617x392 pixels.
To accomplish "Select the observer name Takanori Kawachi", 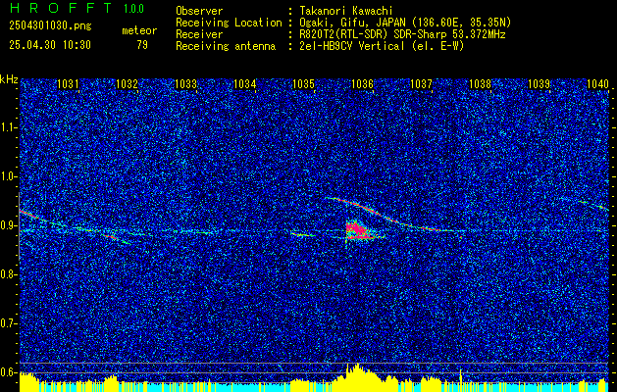I will click(x=346, y=11).
